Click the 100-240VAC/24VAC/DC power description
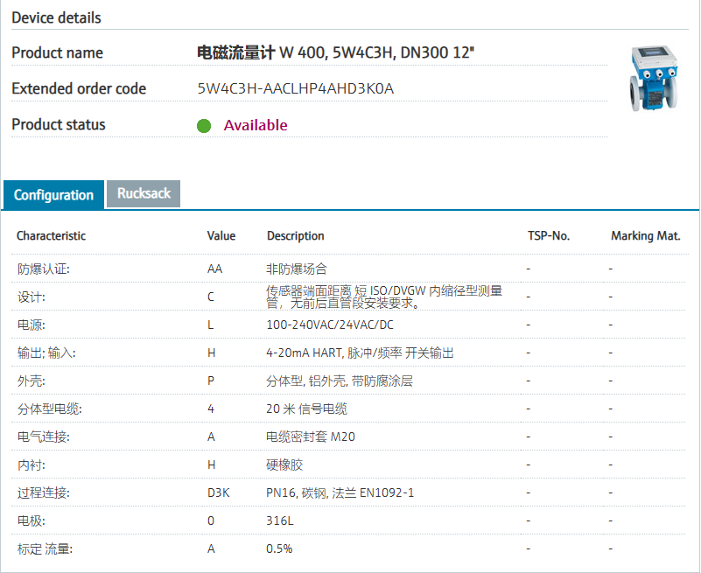This screenshot has width=701, height=573. (330, 325)
